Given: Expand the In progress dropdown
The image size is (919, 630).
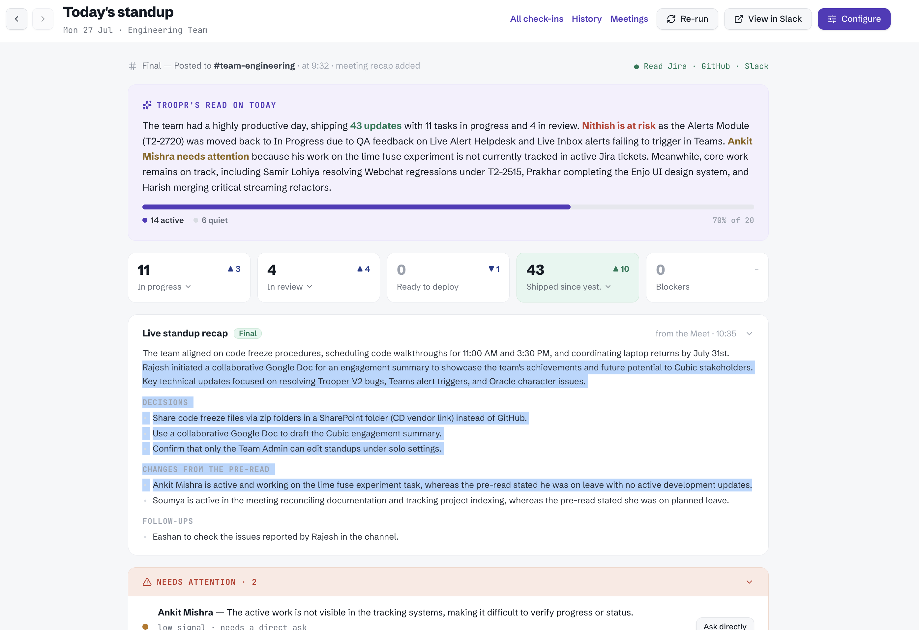Looking at the screenshot, I should tap(188, 287).
